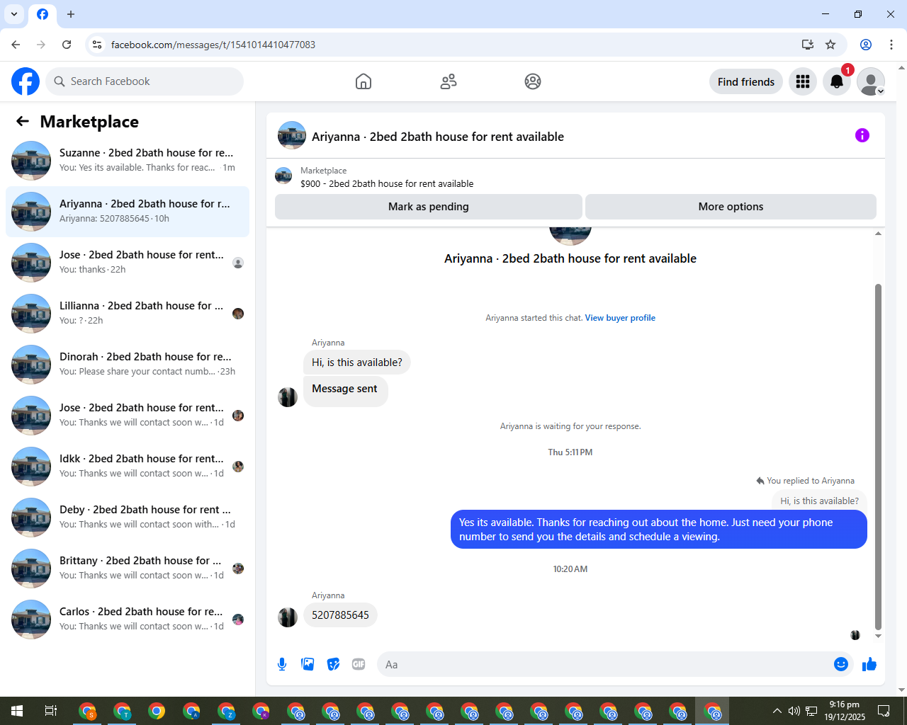Open Chrome three-dot menu
The image size is (907, 725).
[891, 45]
